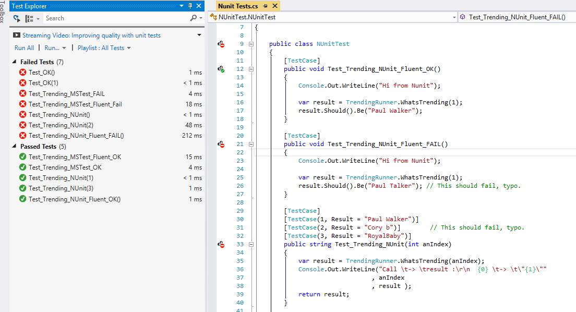This screenshot has height=312, width=576.
Task: Click green passed icon beside Test_Trending_NUnit(3)
Action: 23,188
